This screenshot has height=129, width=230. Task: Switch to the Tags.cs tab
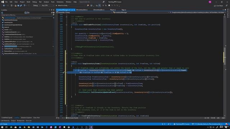[124, 10]
